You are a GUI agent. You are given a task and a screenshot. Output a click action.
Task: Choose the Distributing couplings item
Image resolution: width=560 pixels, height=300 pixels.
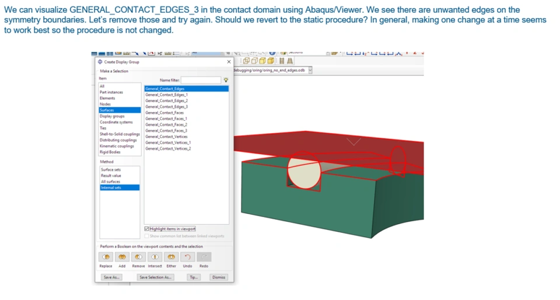120,140
